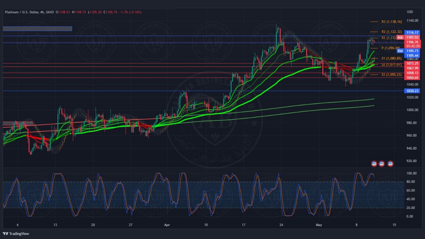The height and width of the screenshot is (239, 425).
Task: Click 0.00 on the stochastic scale
Action: coord(410,216)
